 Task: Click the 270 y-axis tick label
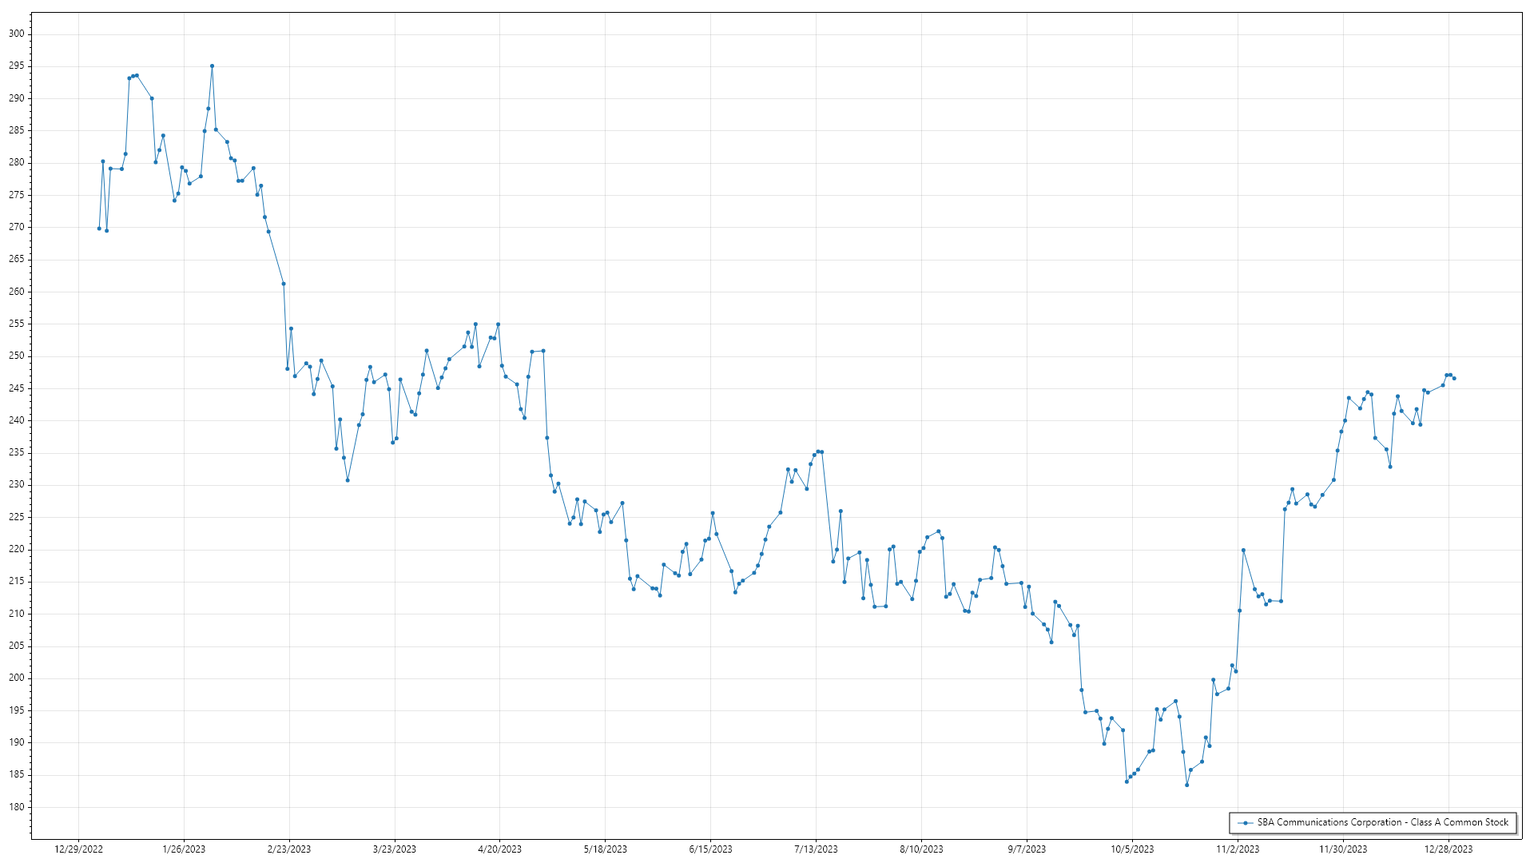click(17, 227)
